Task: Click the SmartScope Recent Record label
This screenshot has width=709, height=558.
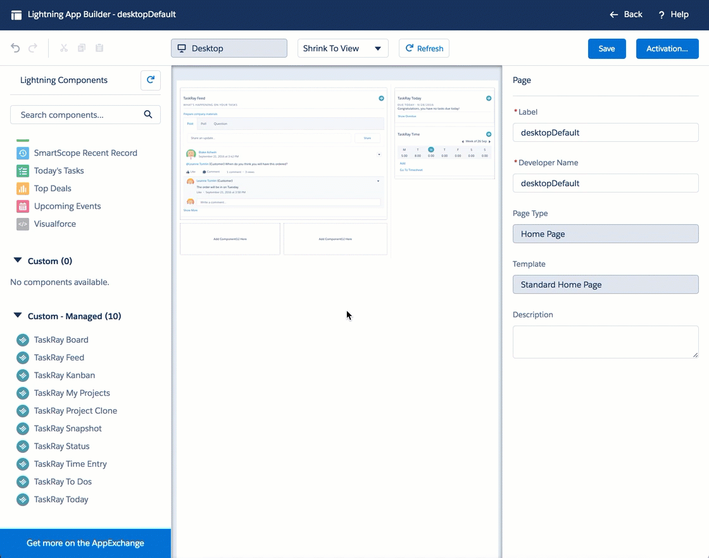Action: point(85,153)
